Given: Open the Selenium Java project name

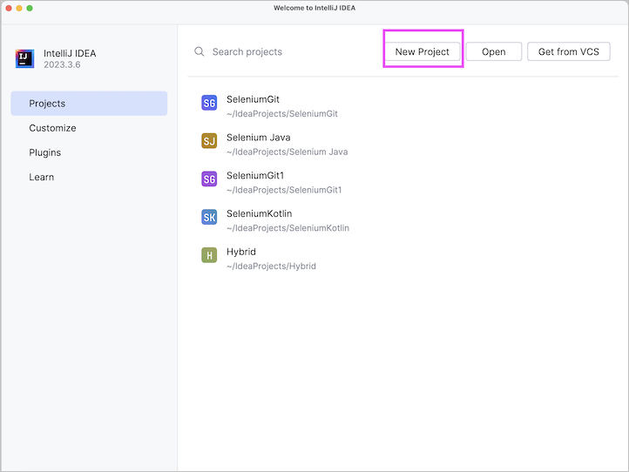Looking at the screenshot, I should (258, 137).
